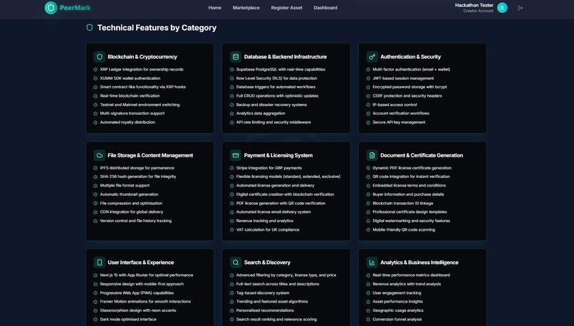
Task: Click 'Conversion funnel analysis' text
Action: [x=397, y=320]
